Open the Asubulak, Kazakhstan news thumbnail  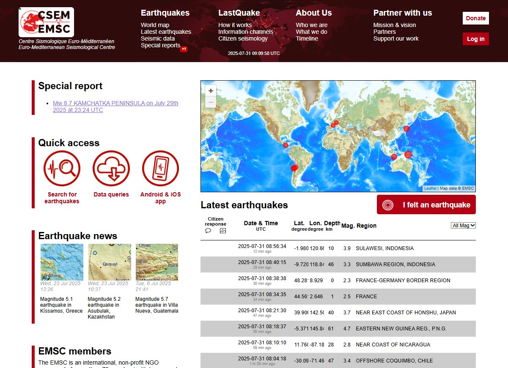tap(110, 262)
